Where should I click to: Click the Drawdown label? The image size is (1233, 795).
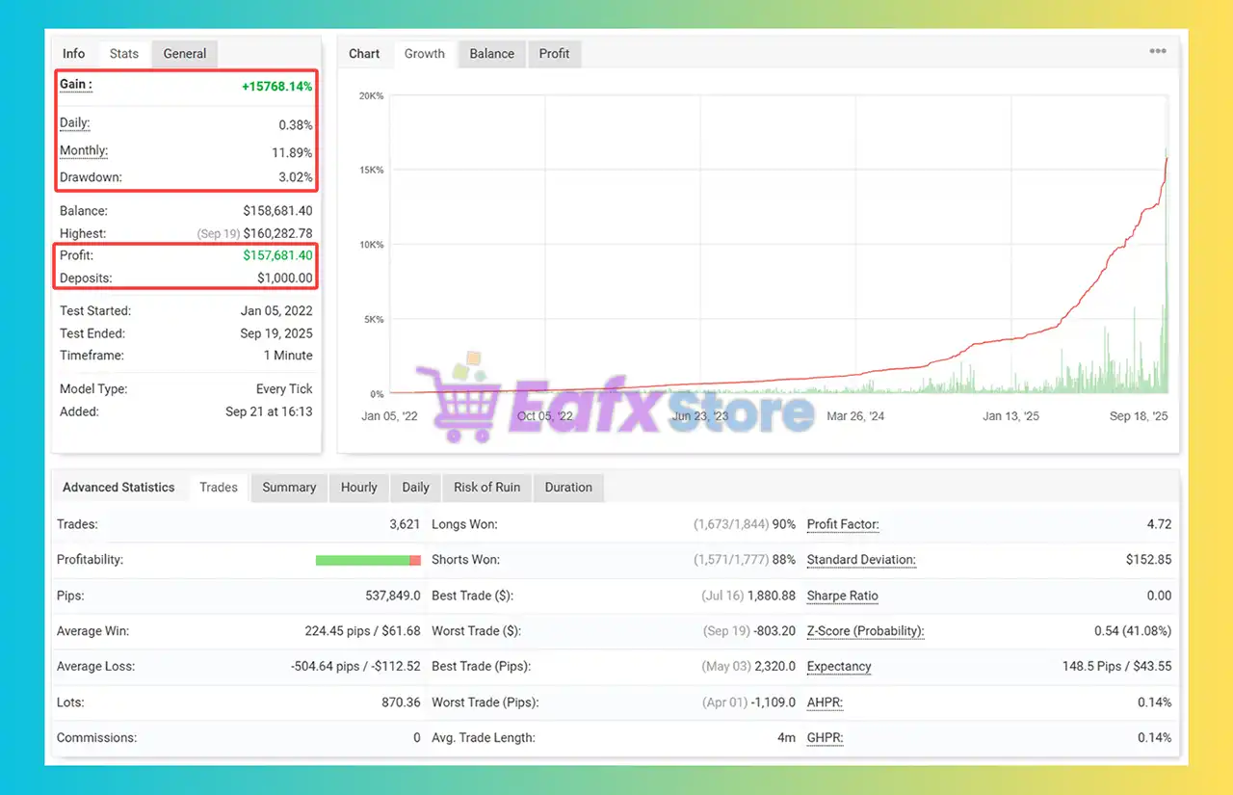click(x=91, y=178)
